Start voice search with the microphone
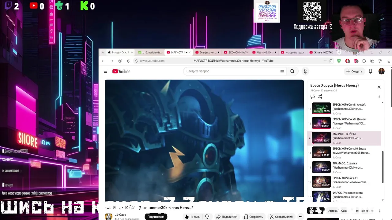 305,71
